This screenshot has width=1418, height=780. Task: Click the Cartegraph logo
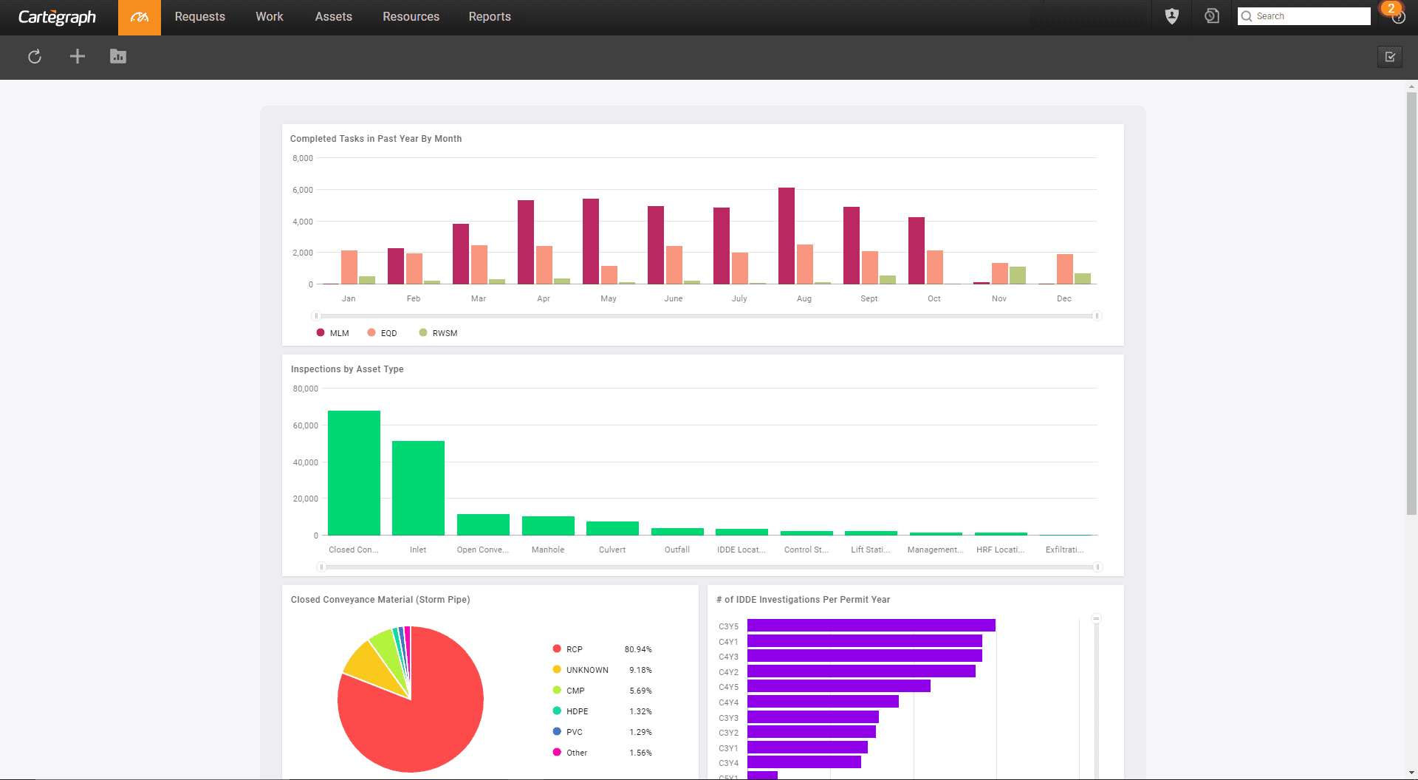click(57, 17)
